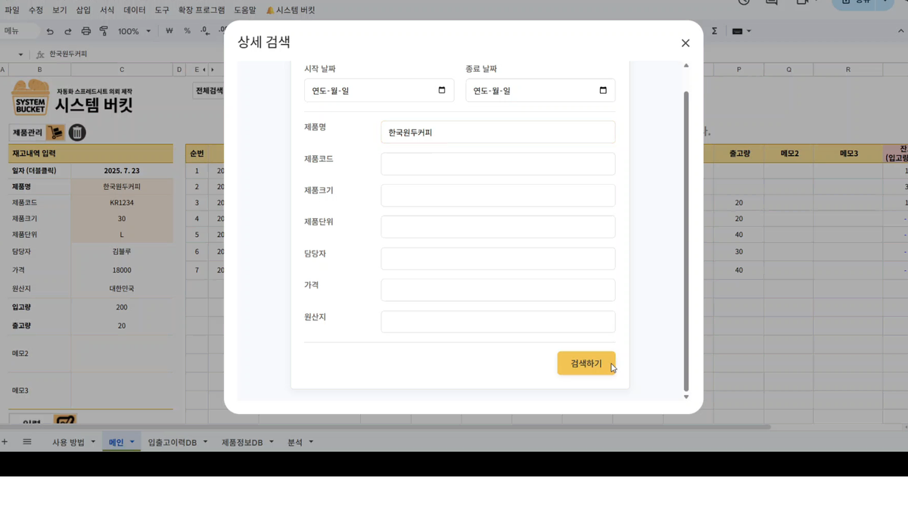
Task: Click the 시작 날짜 date field
Action: click(379, 90)
